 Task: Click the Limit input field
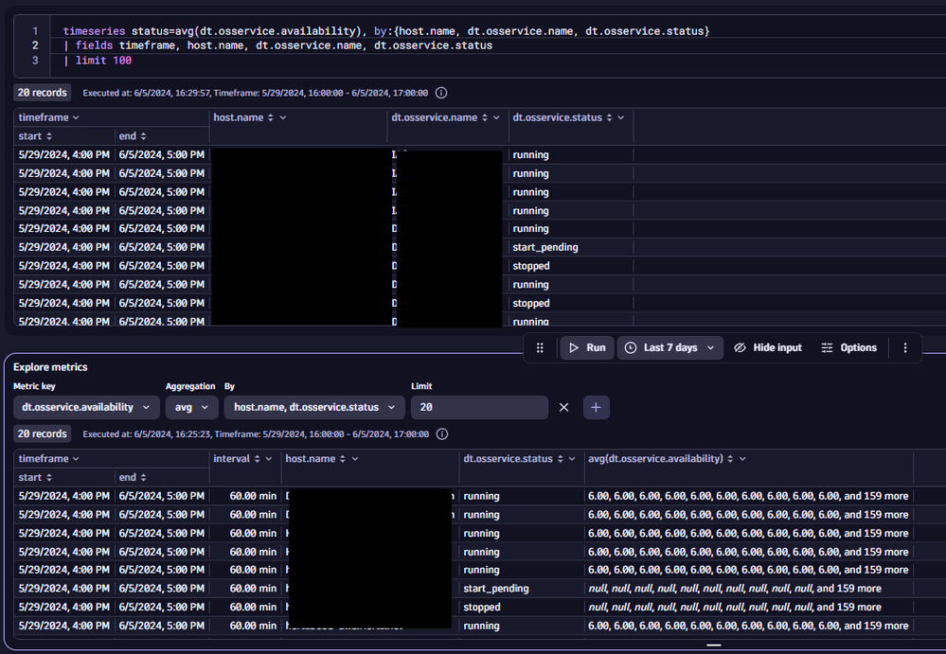pos(478,407)
